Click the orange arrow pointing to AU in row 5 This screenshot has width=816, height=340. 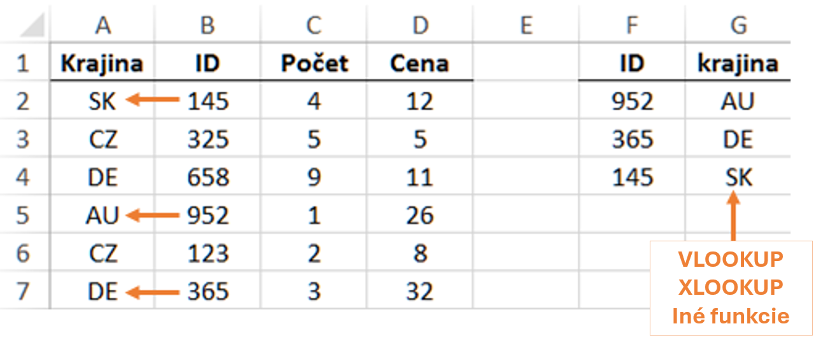[153, 216]
